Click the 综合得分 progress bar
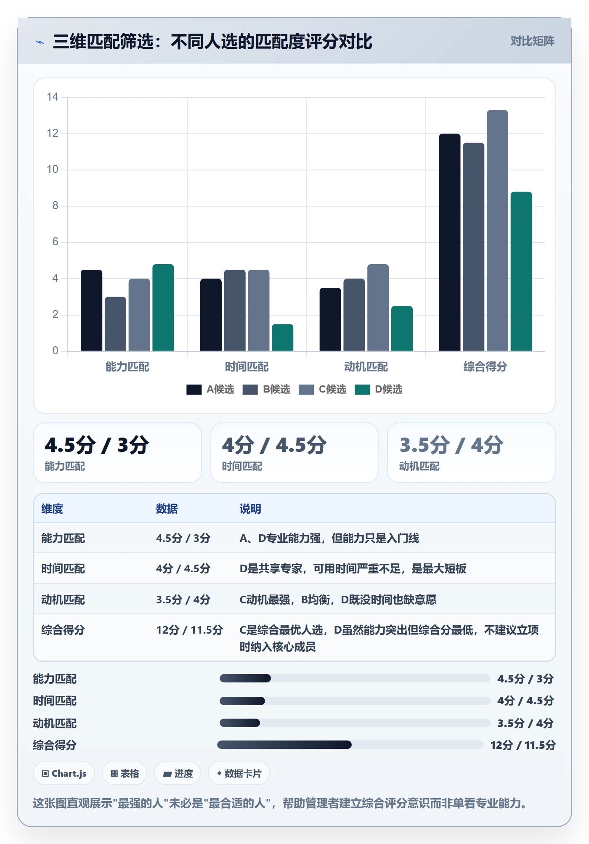The image size is (589, 844). pyautogui.click(x=350, y=745)
